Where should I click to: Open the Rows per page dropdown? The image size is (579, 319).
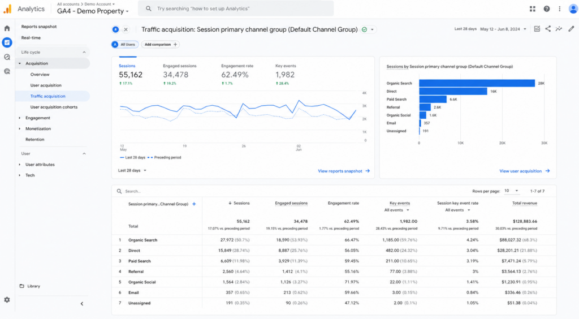511,191
